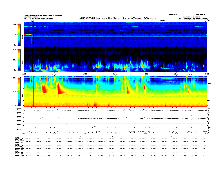
Task: Click the black calibration gap in TNR panel
Action: tap(33, 92)
